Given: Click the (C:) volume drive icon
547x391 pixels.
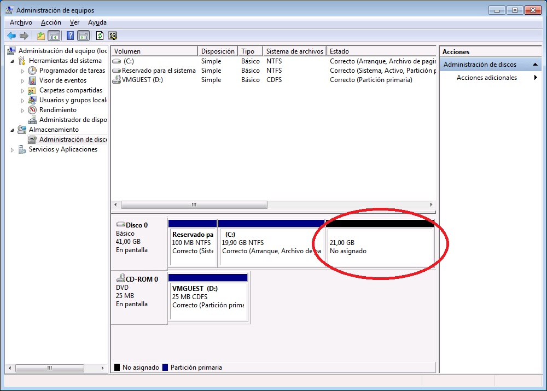Looking at the screenshot, I should (x=117, y=61).
